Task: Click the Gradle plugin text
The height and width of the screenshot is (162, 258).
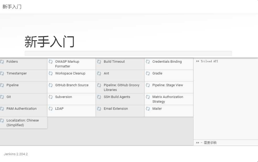Action: coord(157,73)
